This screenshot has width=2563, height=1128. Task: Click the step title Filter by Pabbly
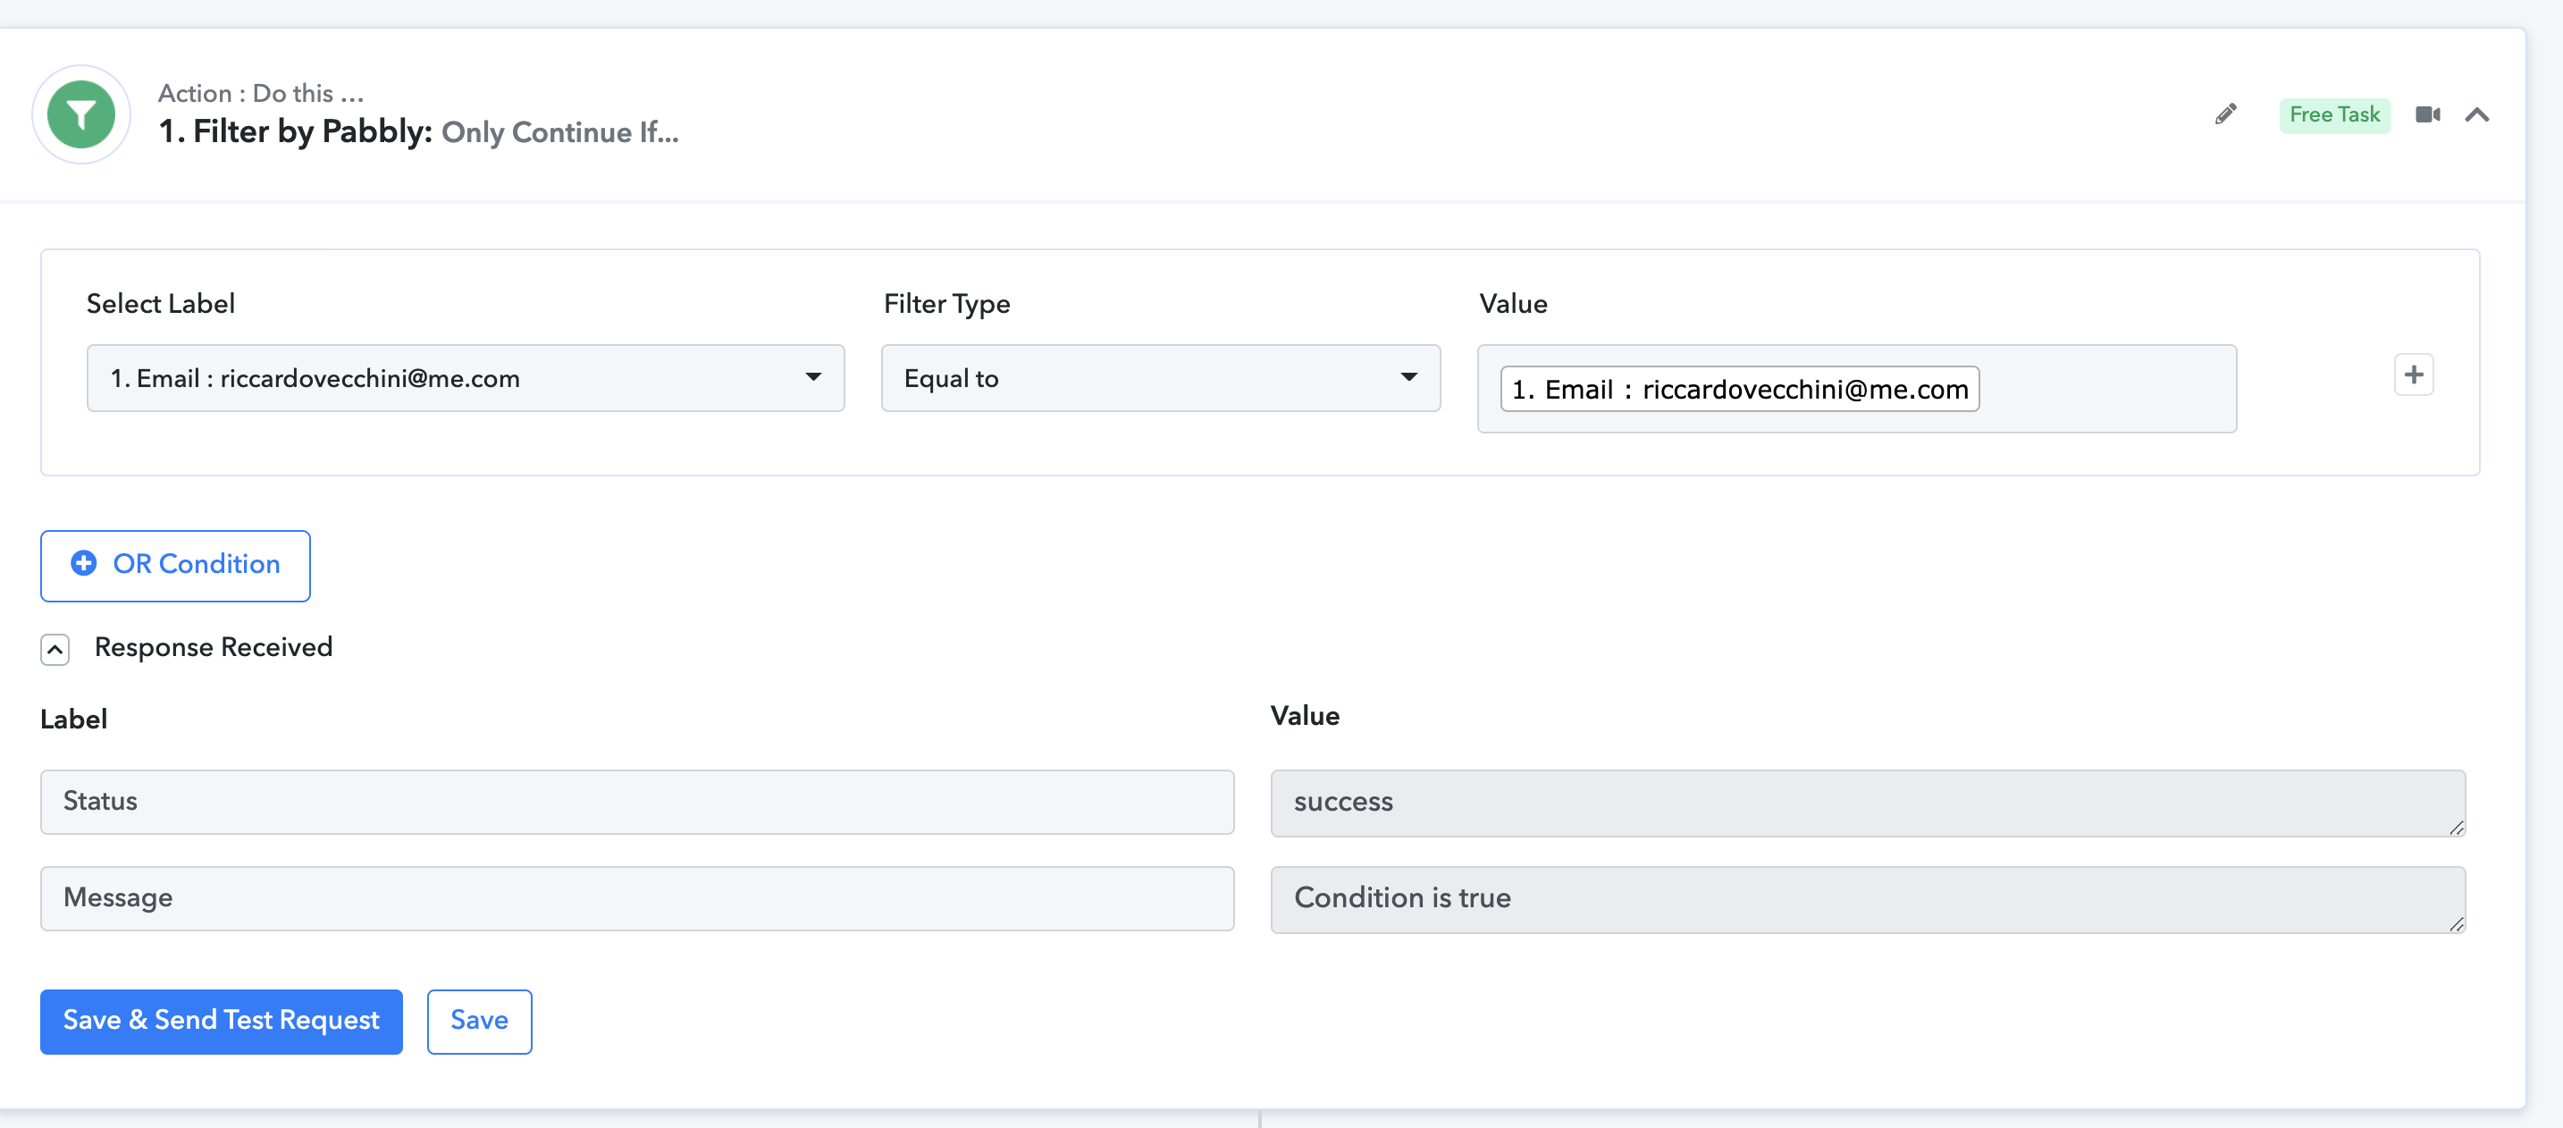click(296, 131)
